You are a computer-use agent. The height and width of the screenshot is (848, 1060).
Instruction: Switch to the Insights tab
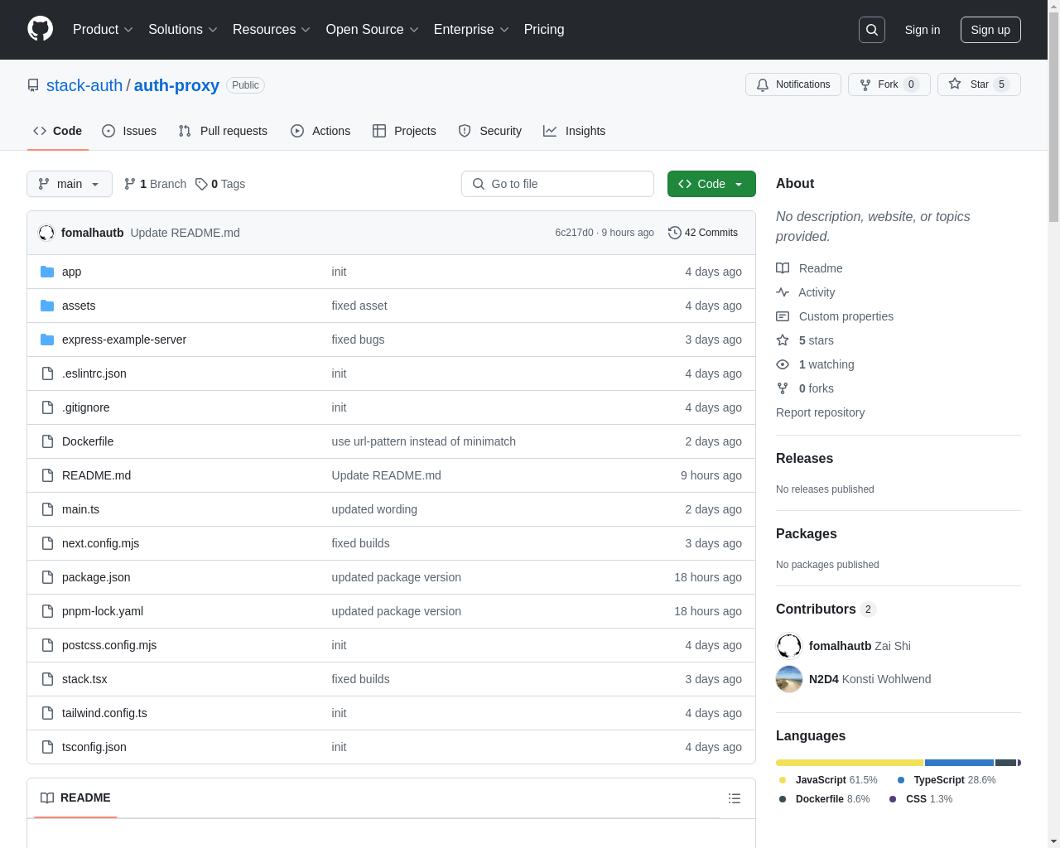tap(575, 131)
